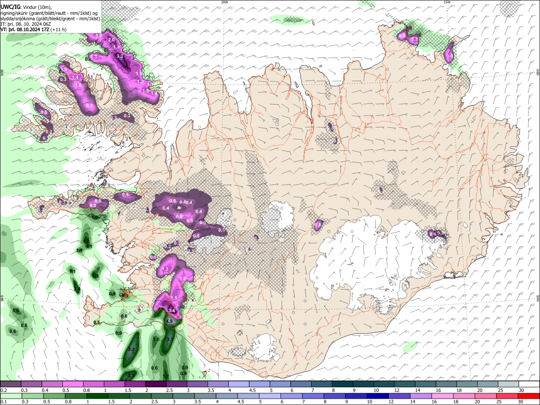This screenshot has width=540, height=405.
Task: Select the hot pink snow swatch labeled 0.5
Action: [73, 384]
